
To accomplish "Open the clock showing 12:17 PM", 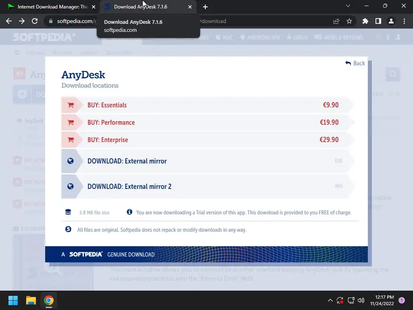I will [382, 300].
